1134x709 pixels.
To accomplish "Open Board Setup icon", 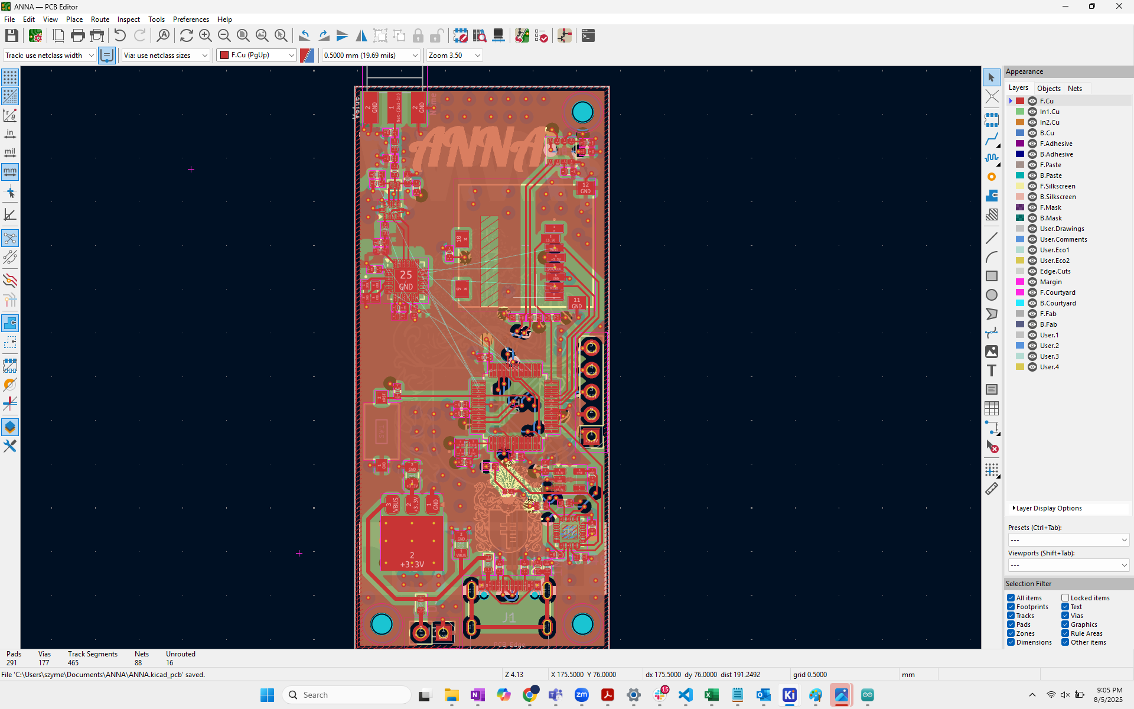I will pyautogui.click(x=35, y=36).
